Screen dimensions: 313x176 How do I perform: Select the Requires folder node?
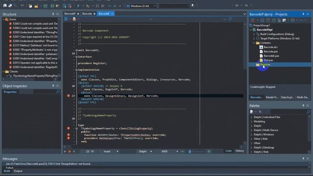click(265, 65)
